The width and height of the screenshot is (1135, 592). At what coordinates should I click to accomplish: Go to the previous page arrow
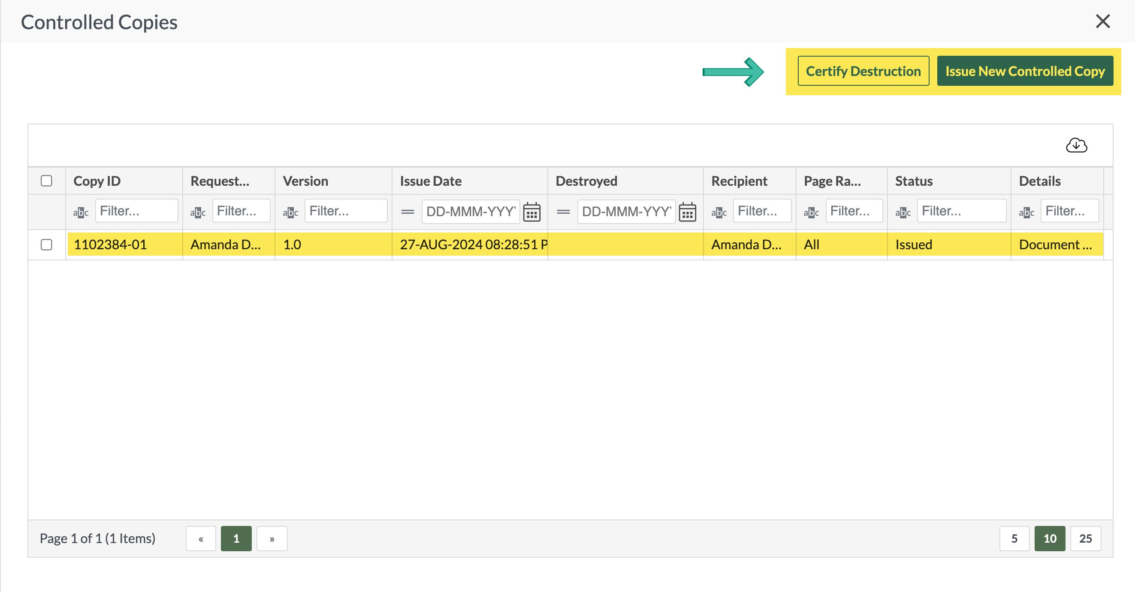[x=201, y=538]
